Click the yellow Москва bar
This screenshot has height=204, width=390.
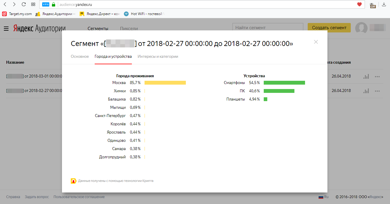pos(165,83)
